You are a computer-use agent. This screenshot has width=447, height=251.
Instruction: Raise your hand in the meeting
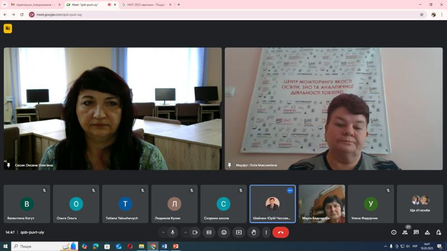coord(254,232)
